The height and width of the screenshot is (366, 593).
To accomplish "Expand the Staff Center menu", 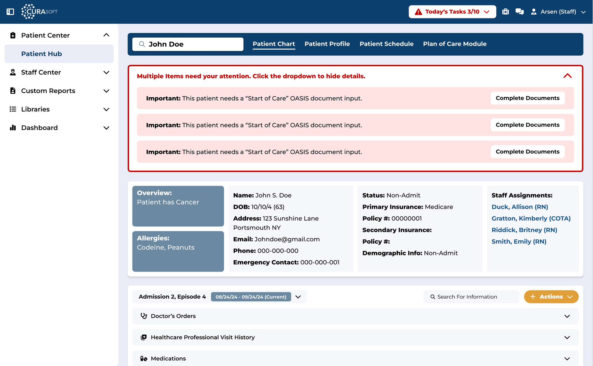I will tap(106, 72).
